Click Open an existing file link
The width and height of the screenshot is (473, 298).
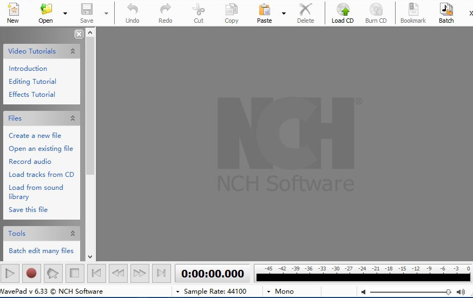(41, 149)
